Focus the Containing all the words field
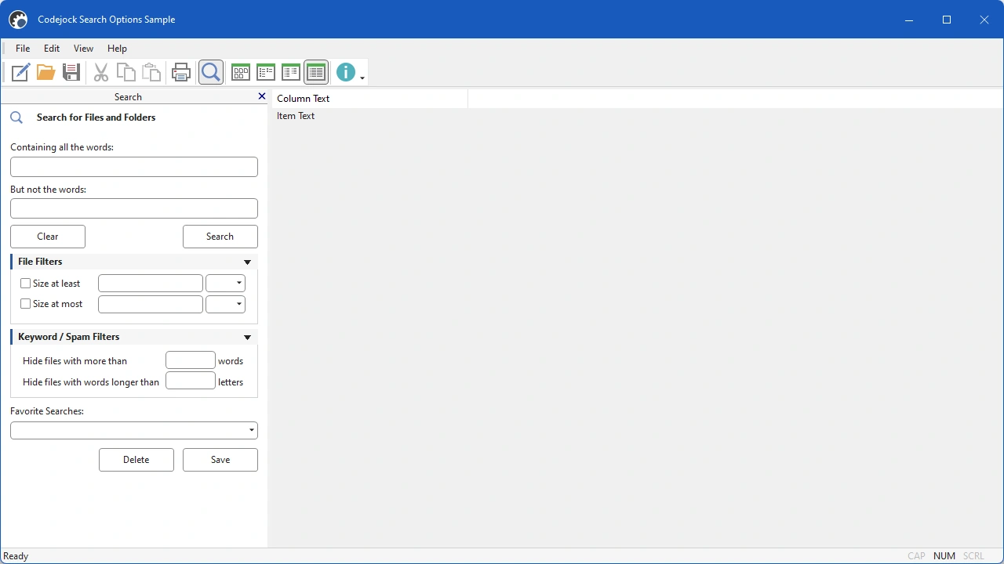Viewport: 1004px width, 564px height. coord(134,167)
